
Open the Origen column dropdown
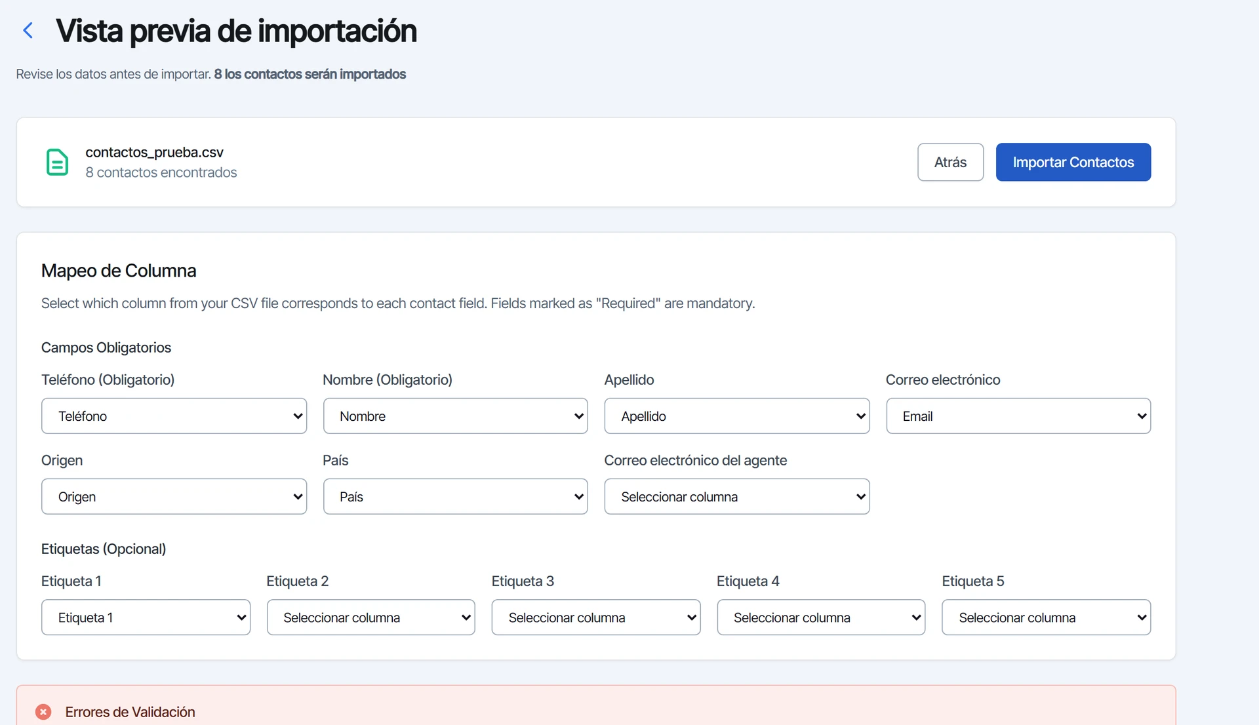[174, 496]
